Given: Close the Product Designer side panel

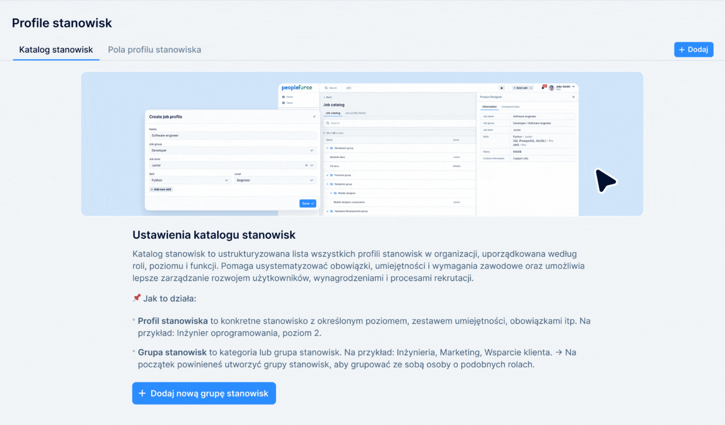Looking at the screenshot, I should pos(573,97).
